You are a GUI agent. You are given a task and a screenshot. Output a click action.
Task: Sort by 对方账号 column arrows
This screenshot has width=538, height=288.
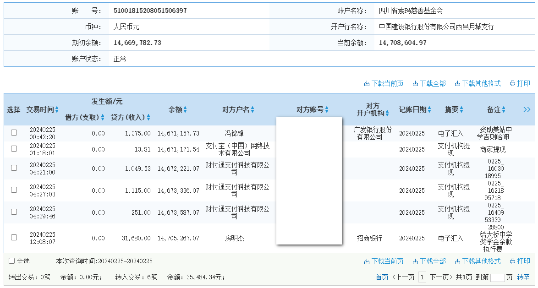(327, 110)
